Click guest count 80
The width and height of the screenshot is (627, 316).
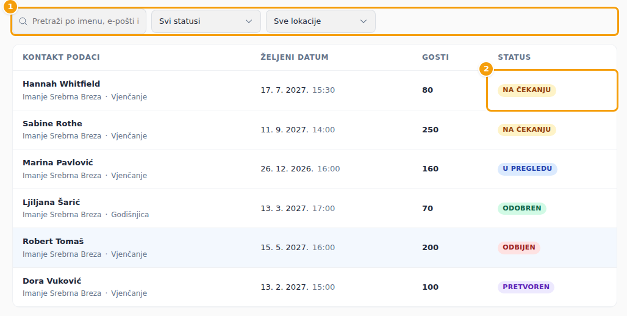[x=428, y=90]
